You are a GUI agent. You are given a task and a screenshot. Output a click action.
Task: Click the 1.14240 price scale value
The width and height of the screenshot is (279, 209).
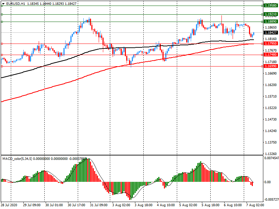click(271, 131)
